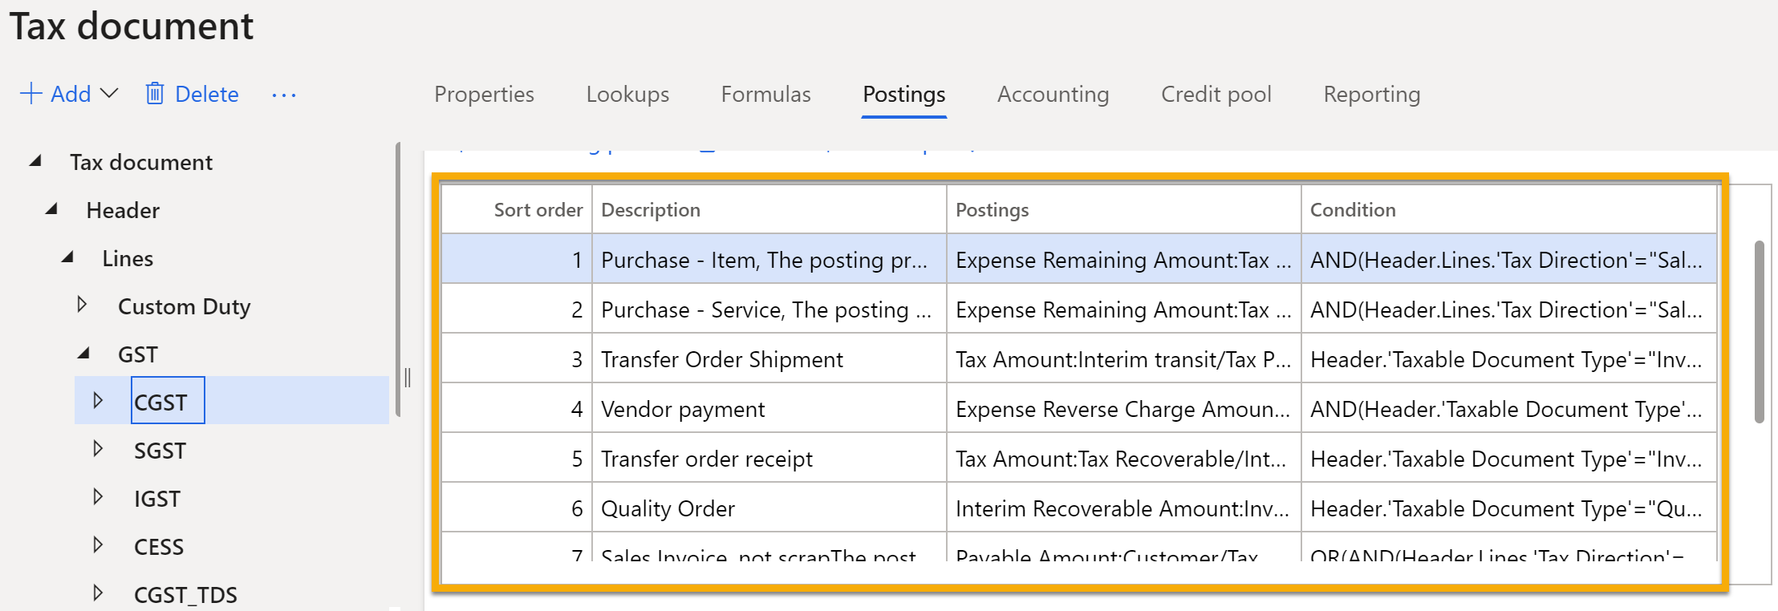Viewport: 1778px width, 611px height.
Task: Open the Formulas tab
Action: tap(765, 95)
